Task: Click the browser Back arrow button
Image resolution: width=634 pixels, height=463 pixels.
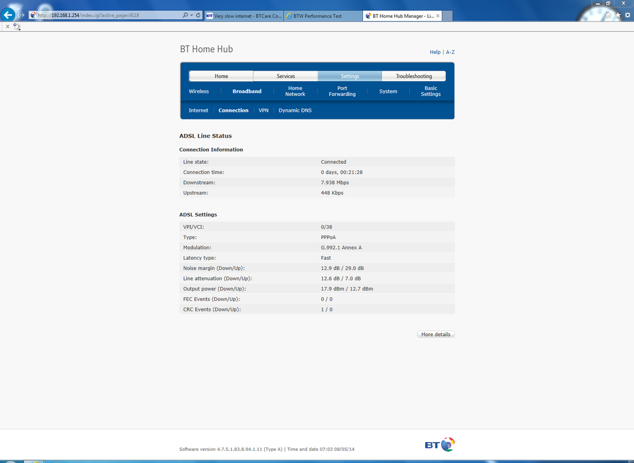Action: pos(8,15)
